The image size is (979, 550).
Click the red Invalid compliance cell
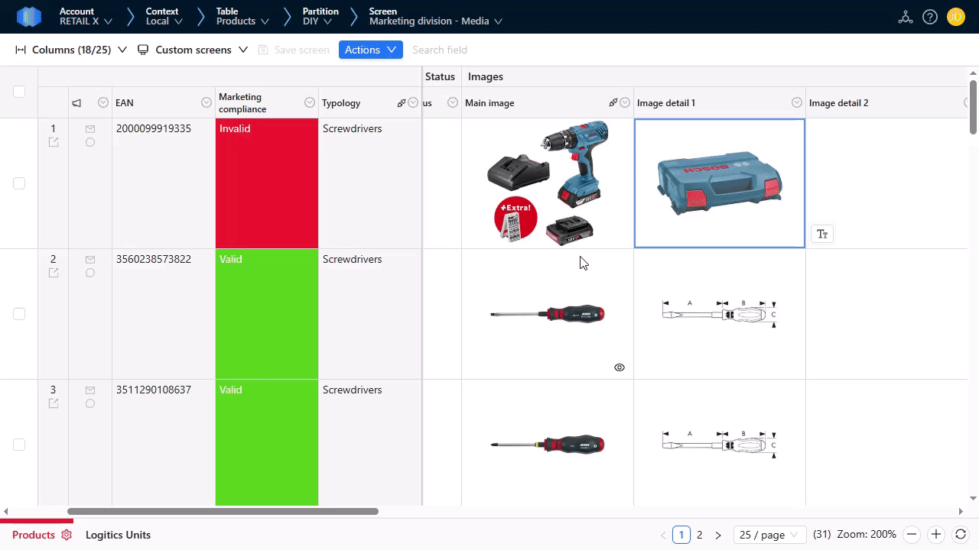(x=267, y=183)
